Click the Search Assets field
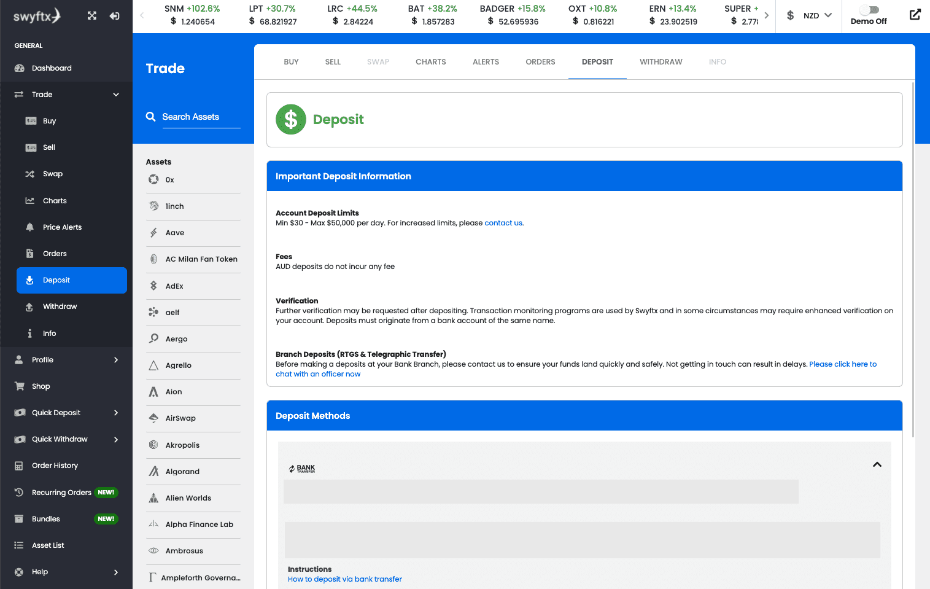The width and height of the screenshot is (930, 589). click(x=201, y=117)
